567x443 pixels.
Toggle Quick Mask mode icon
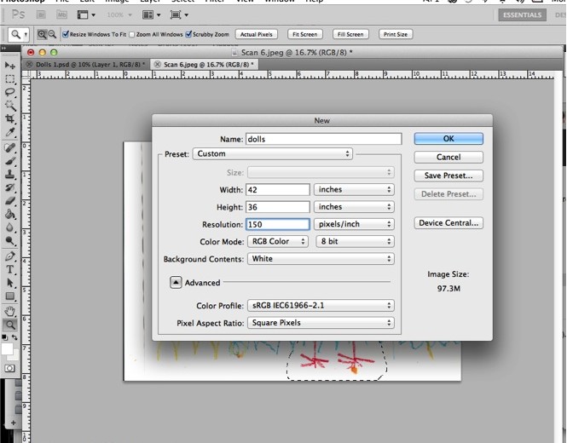point(9,368)
